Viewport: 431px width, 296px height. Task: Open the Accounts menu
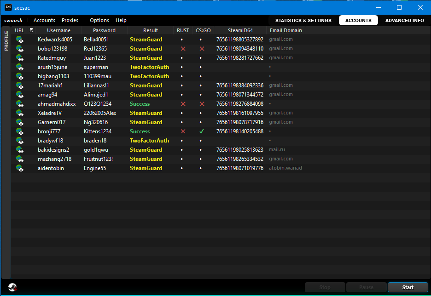(44, 20)
